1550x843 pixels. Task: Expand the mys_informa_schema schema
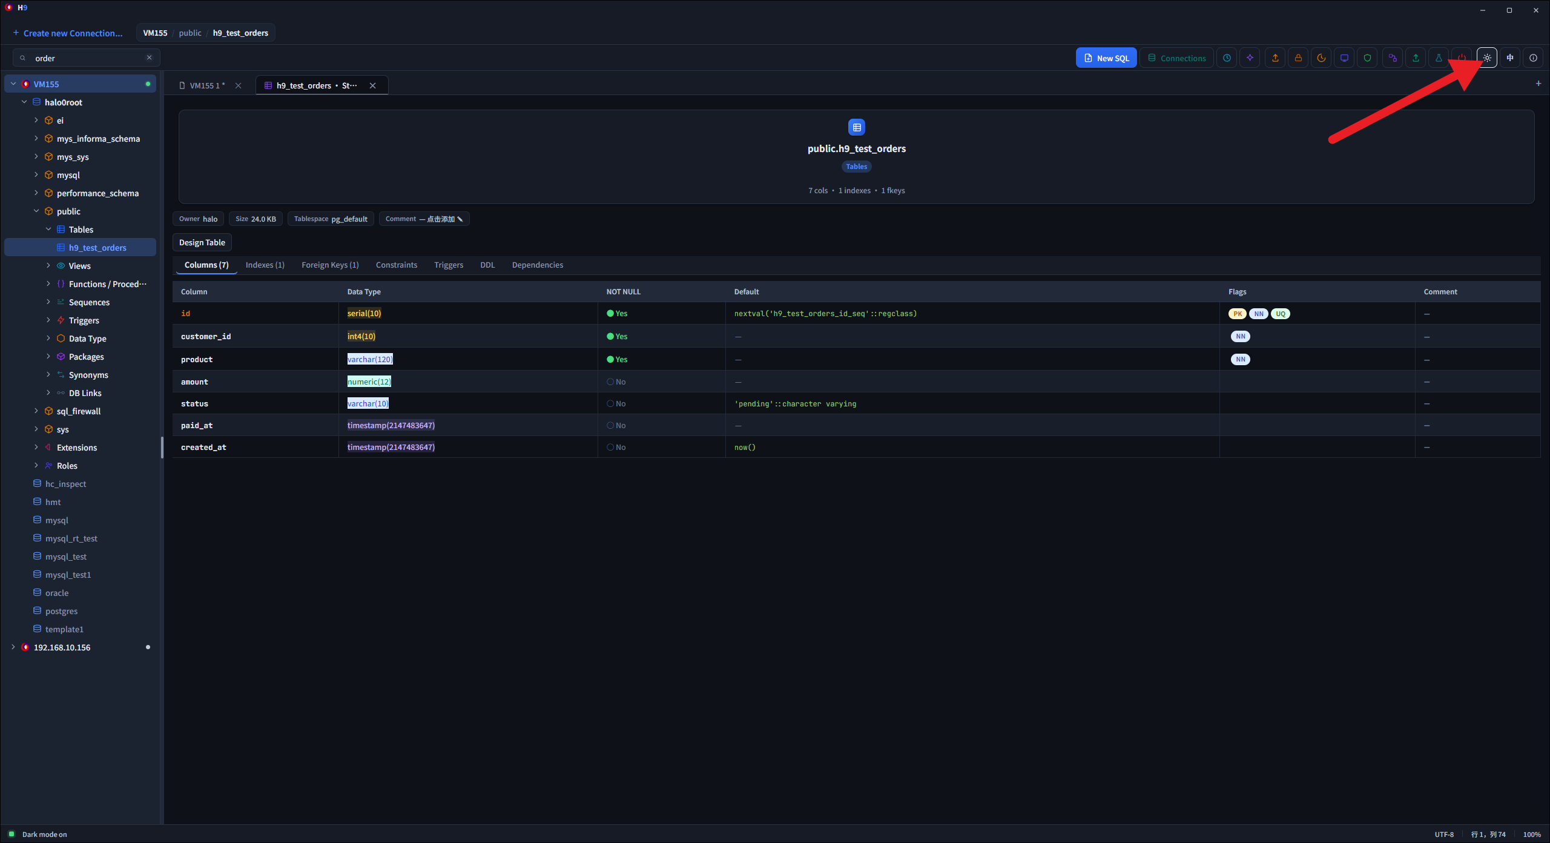(36, 139)
